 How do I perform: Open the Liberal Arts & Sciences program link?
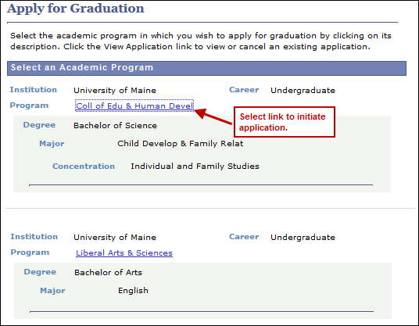(x=124, y=253)
